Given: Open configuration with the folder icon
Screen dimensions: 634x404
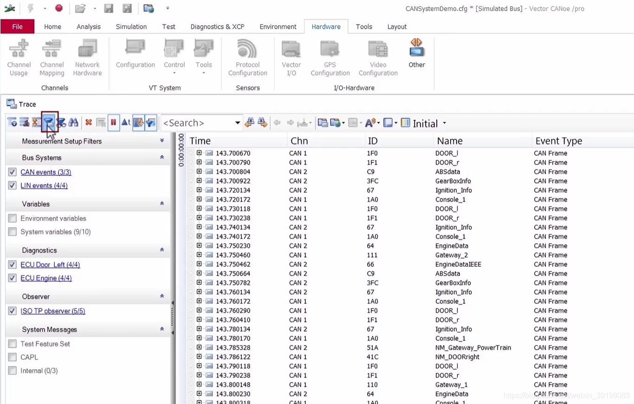Looking at the screenshot, I should point(80,8).
